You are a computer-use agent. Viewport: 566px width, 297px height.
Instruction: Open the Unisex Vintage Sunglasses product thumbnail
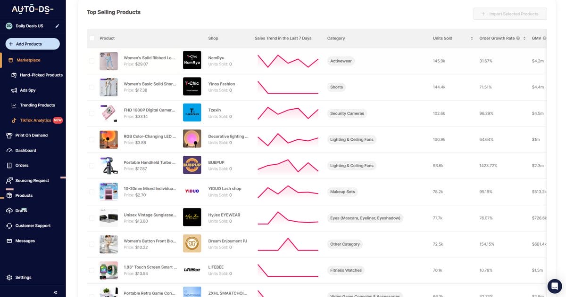tap(108, 218)
